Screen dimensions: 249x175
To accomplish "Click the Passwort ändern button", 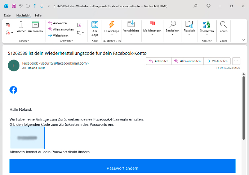I will pyautogui.click(x=123, y=166).
